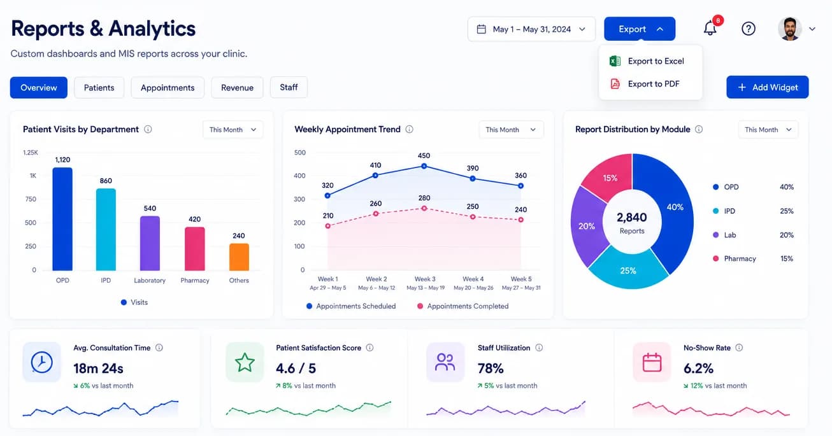Image resolution: width=832 pixels, height=436 pixels.
Task: Click info icon beside Staff Utilization
Action: click(x=539, y=348)
